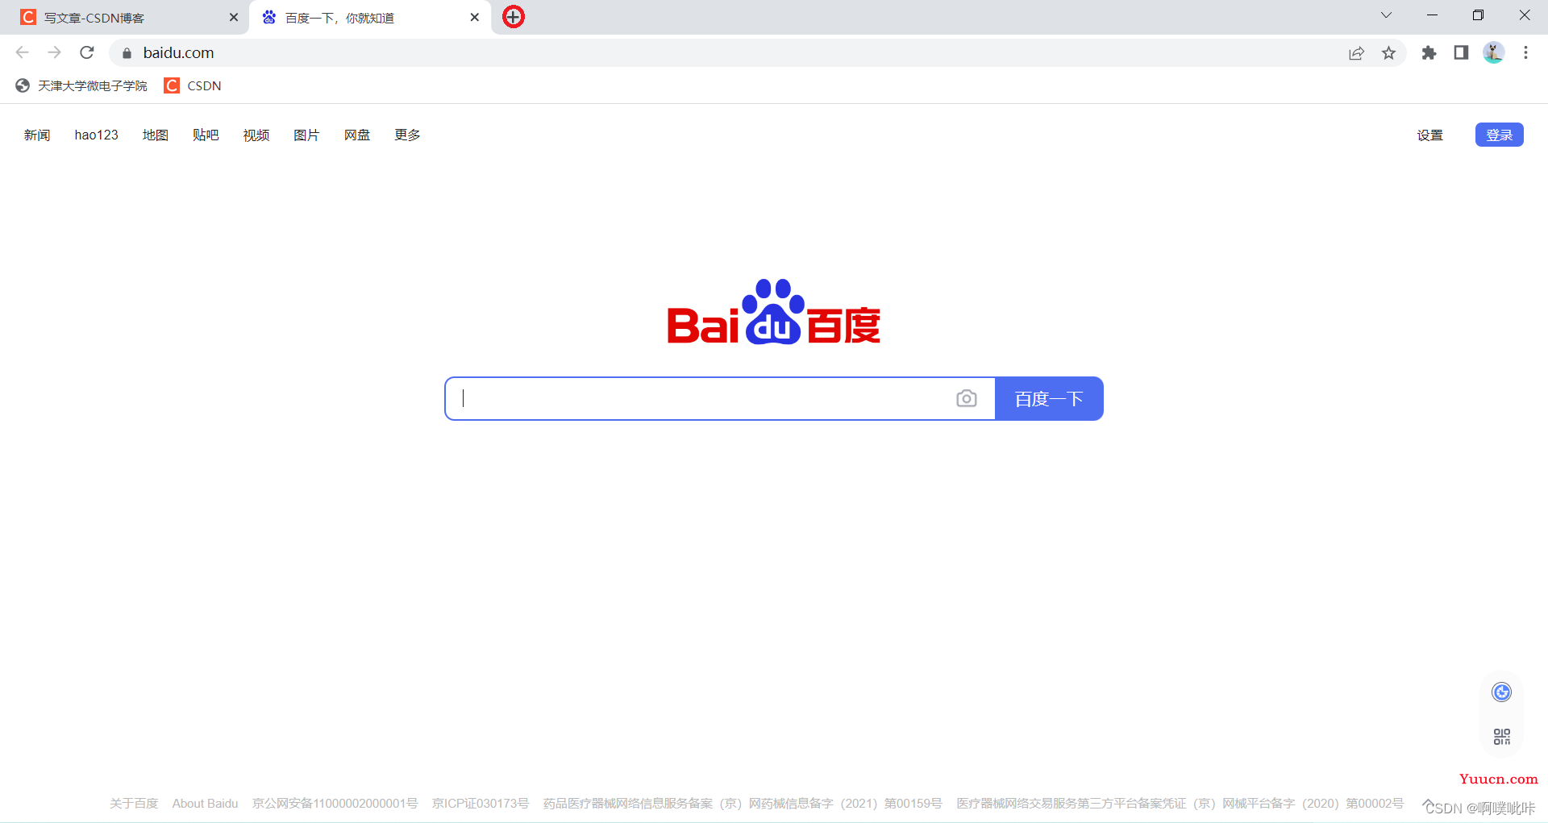Focus the baidu.com address bar
This screenshot has width=1548, height=823.
726,52
